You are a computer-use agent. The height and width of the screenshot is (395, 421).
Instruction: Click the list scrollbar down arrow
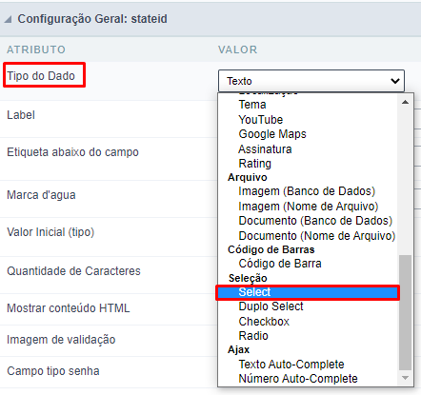point(405,378)
